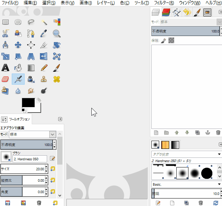Image resolution: width=222 pixels, height=206 pixels.
Task: Adjust the brush 間隔 spacing slider
Action: click(x=186, y=194)
